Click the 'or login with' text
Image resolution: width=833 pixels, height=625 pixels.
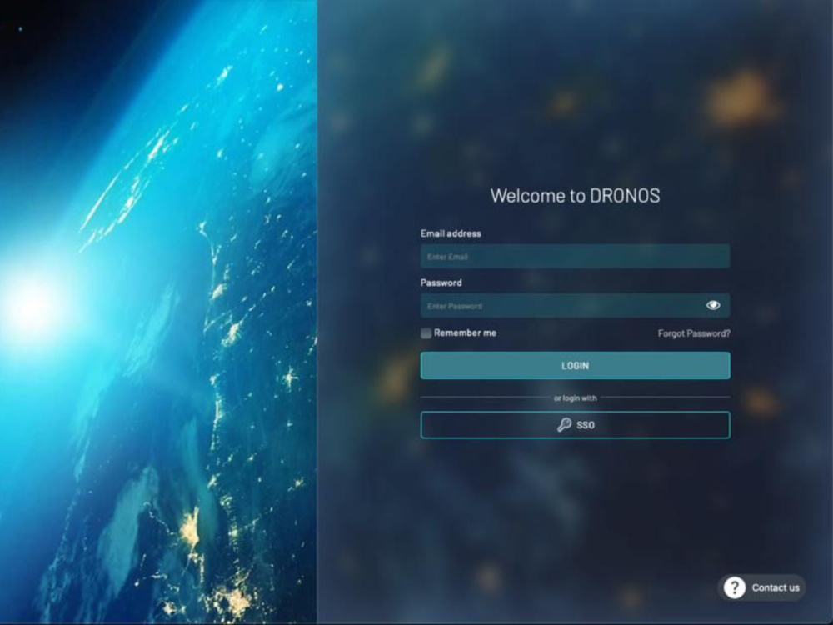575,398
